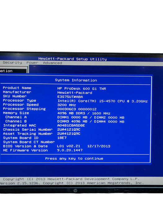Click the ME Firmware Version 9.0.20.1447 value
Screen dimensions: 163x217
point(70,150)
